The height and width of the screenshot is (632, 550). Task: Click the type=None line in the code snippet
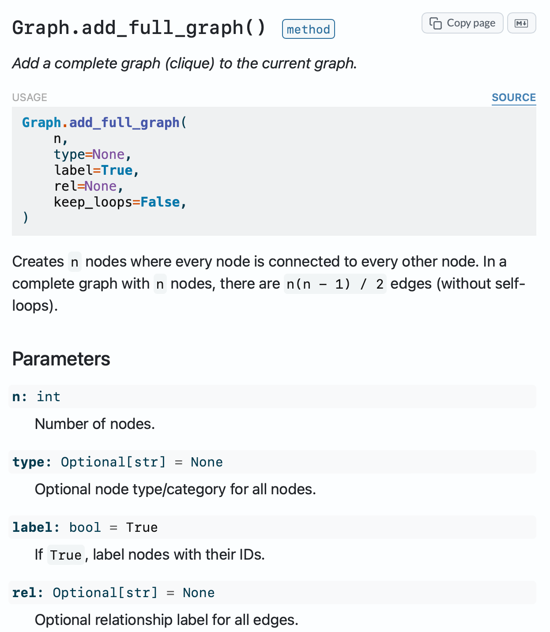coord(92,154)
